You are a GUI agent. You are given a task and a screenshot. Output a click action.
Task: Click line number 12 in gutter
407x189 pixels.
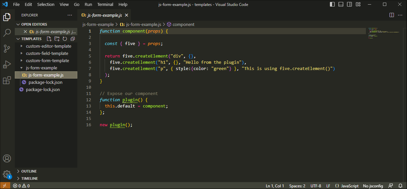point(89,100)
